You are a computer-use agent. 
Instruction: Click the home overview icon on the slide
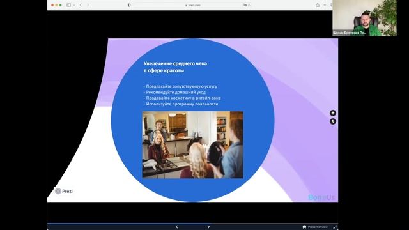tap(333, 113)
